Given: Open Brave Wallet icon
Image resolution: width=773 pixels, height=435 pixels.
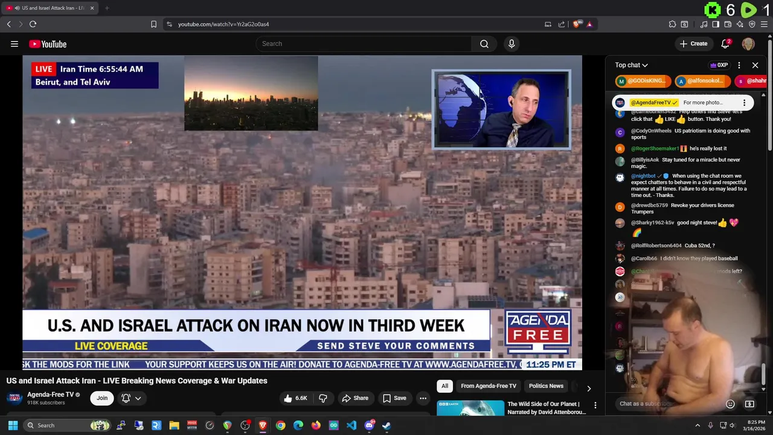Looking at the screenshot, I should (x=728, y=24).
